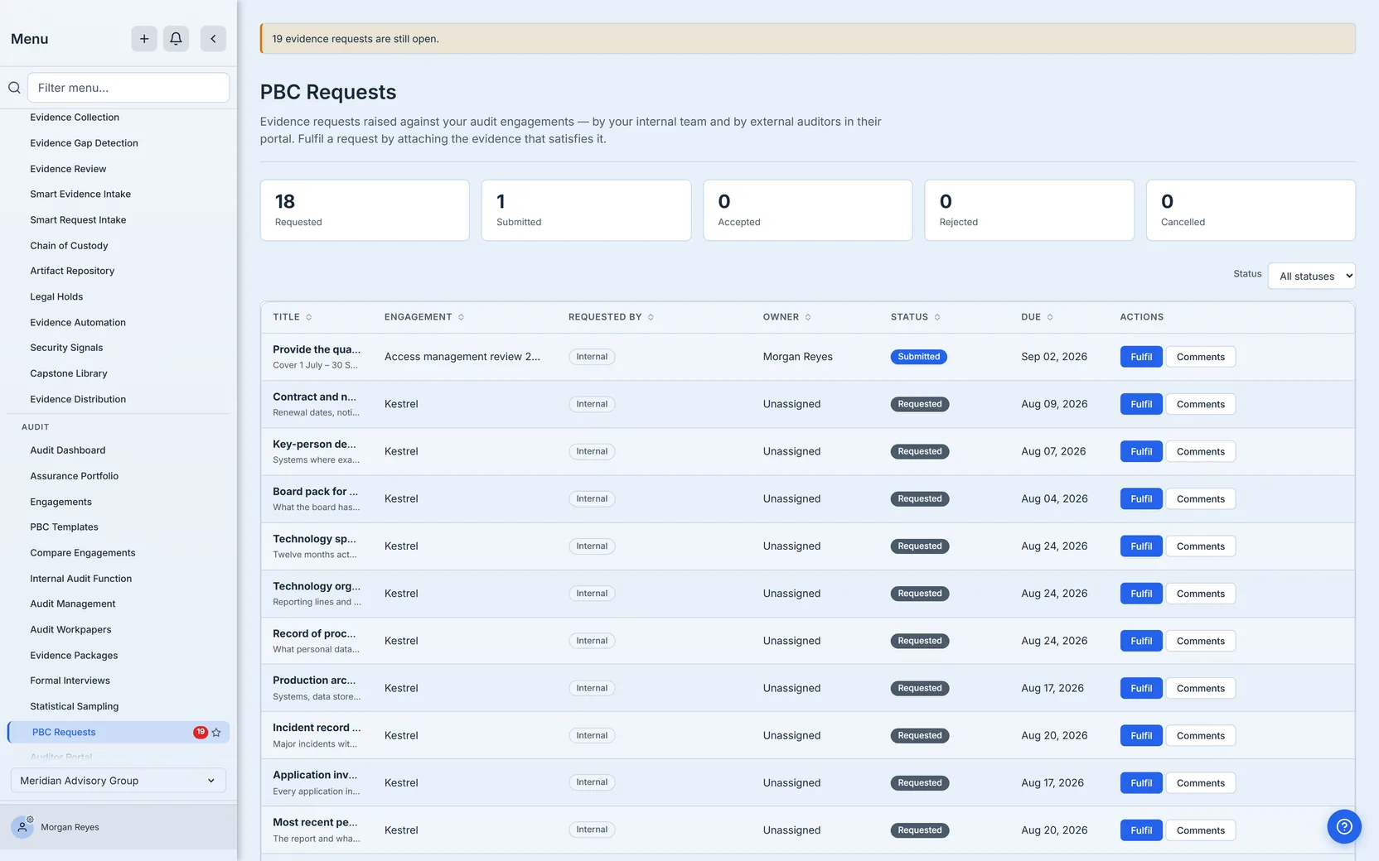
Task: Click Morgan Reyes user avatar icon
Action: pos(22,827)
